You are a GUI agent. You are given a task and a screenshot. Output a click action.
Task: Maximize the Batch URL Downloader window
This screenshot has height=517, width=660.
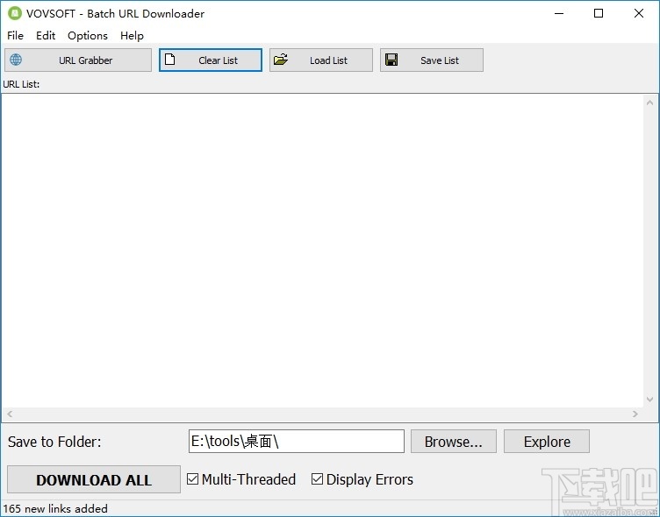coord(599,13)
